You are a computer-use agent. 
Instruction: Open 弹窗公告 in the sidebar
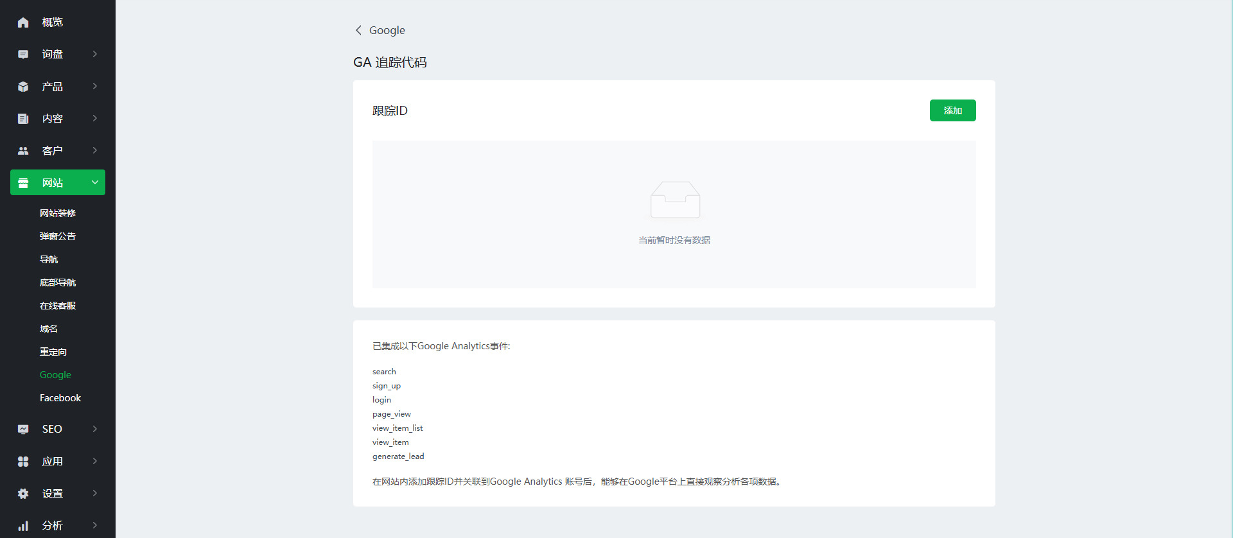[58, 236]
